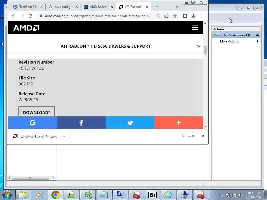Image resolution: width=267 pixels, height=200 pixels.
Task: Close the asus amd Google search tab
Action: coord(77,7)
